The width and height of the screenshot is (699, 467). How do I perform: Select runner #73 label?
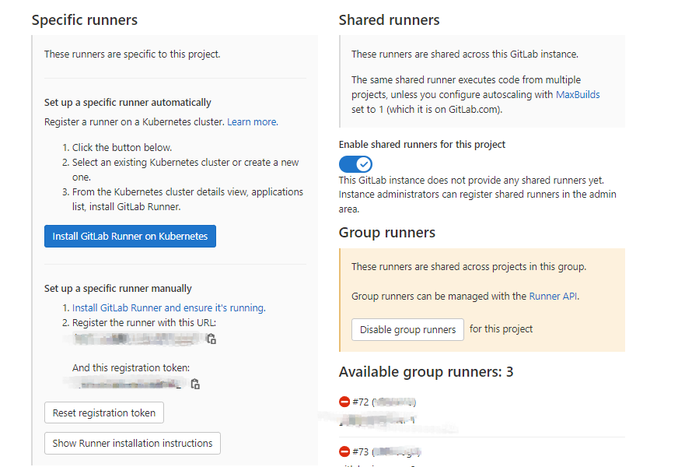pyautogui.click(x=361, y=451)
